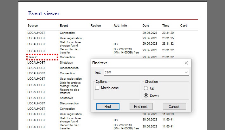The height and width of the screenshot is (130, 225).
Task: Click the Source column header
Action: point(33,26)
